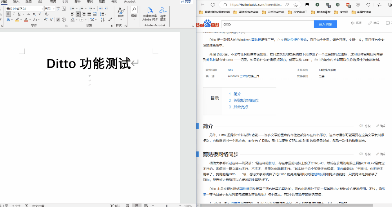The width and height of the screenshot is (392, 207).
Task: Click the ditto link in info table
Action: (x=230, y=70)
